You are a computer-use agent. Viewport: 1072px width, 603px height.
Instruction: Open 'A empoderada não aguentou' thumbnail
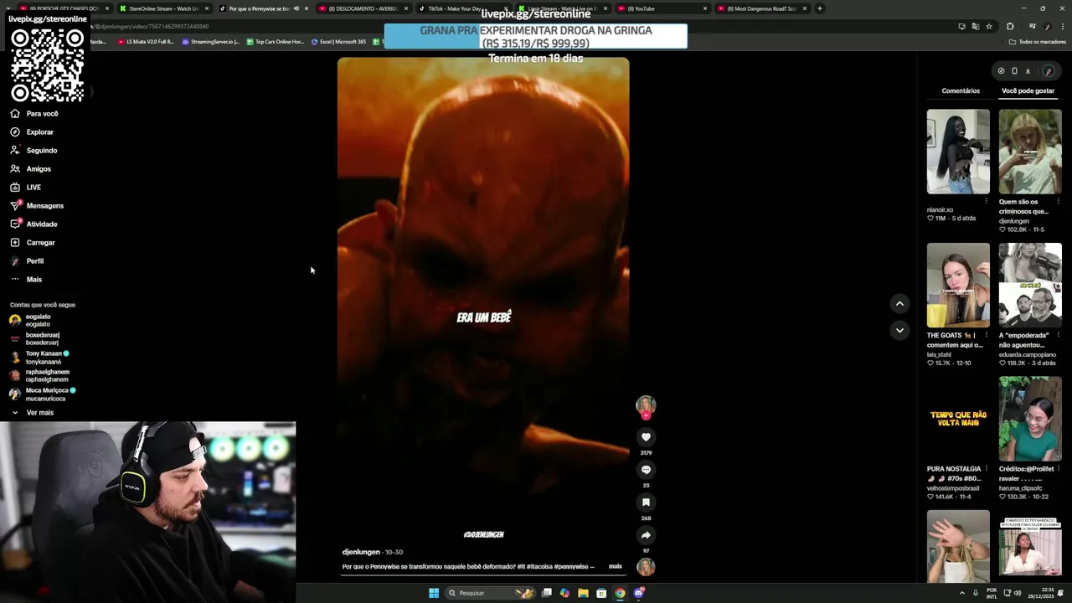tap(1030, 286)
